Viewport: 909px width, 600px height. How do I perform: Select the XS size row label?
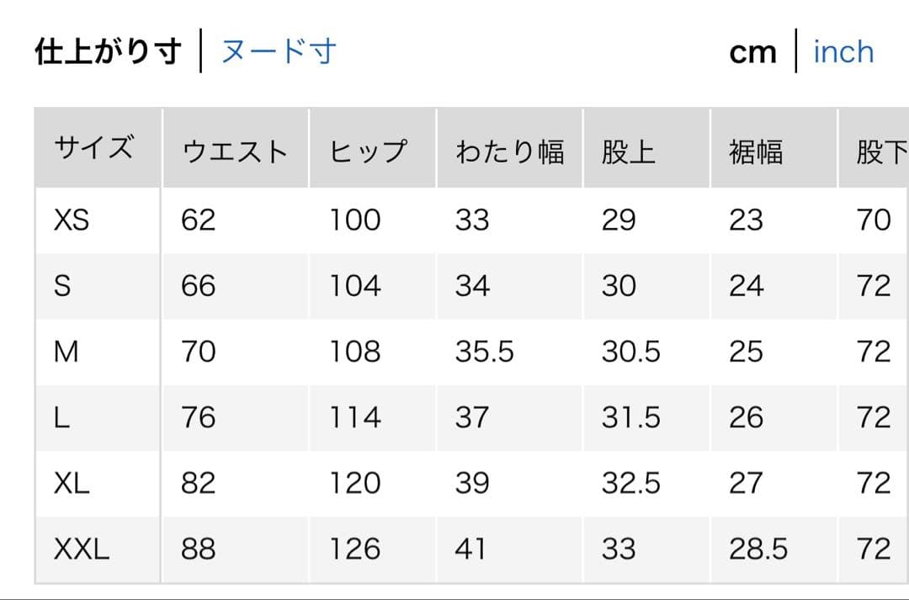(x=72, y=220)
